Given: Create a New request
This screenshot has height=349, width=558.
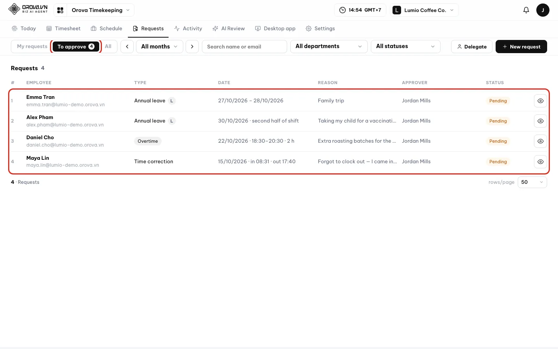Looking at the screenshot, I should click(x=521, y=47).
